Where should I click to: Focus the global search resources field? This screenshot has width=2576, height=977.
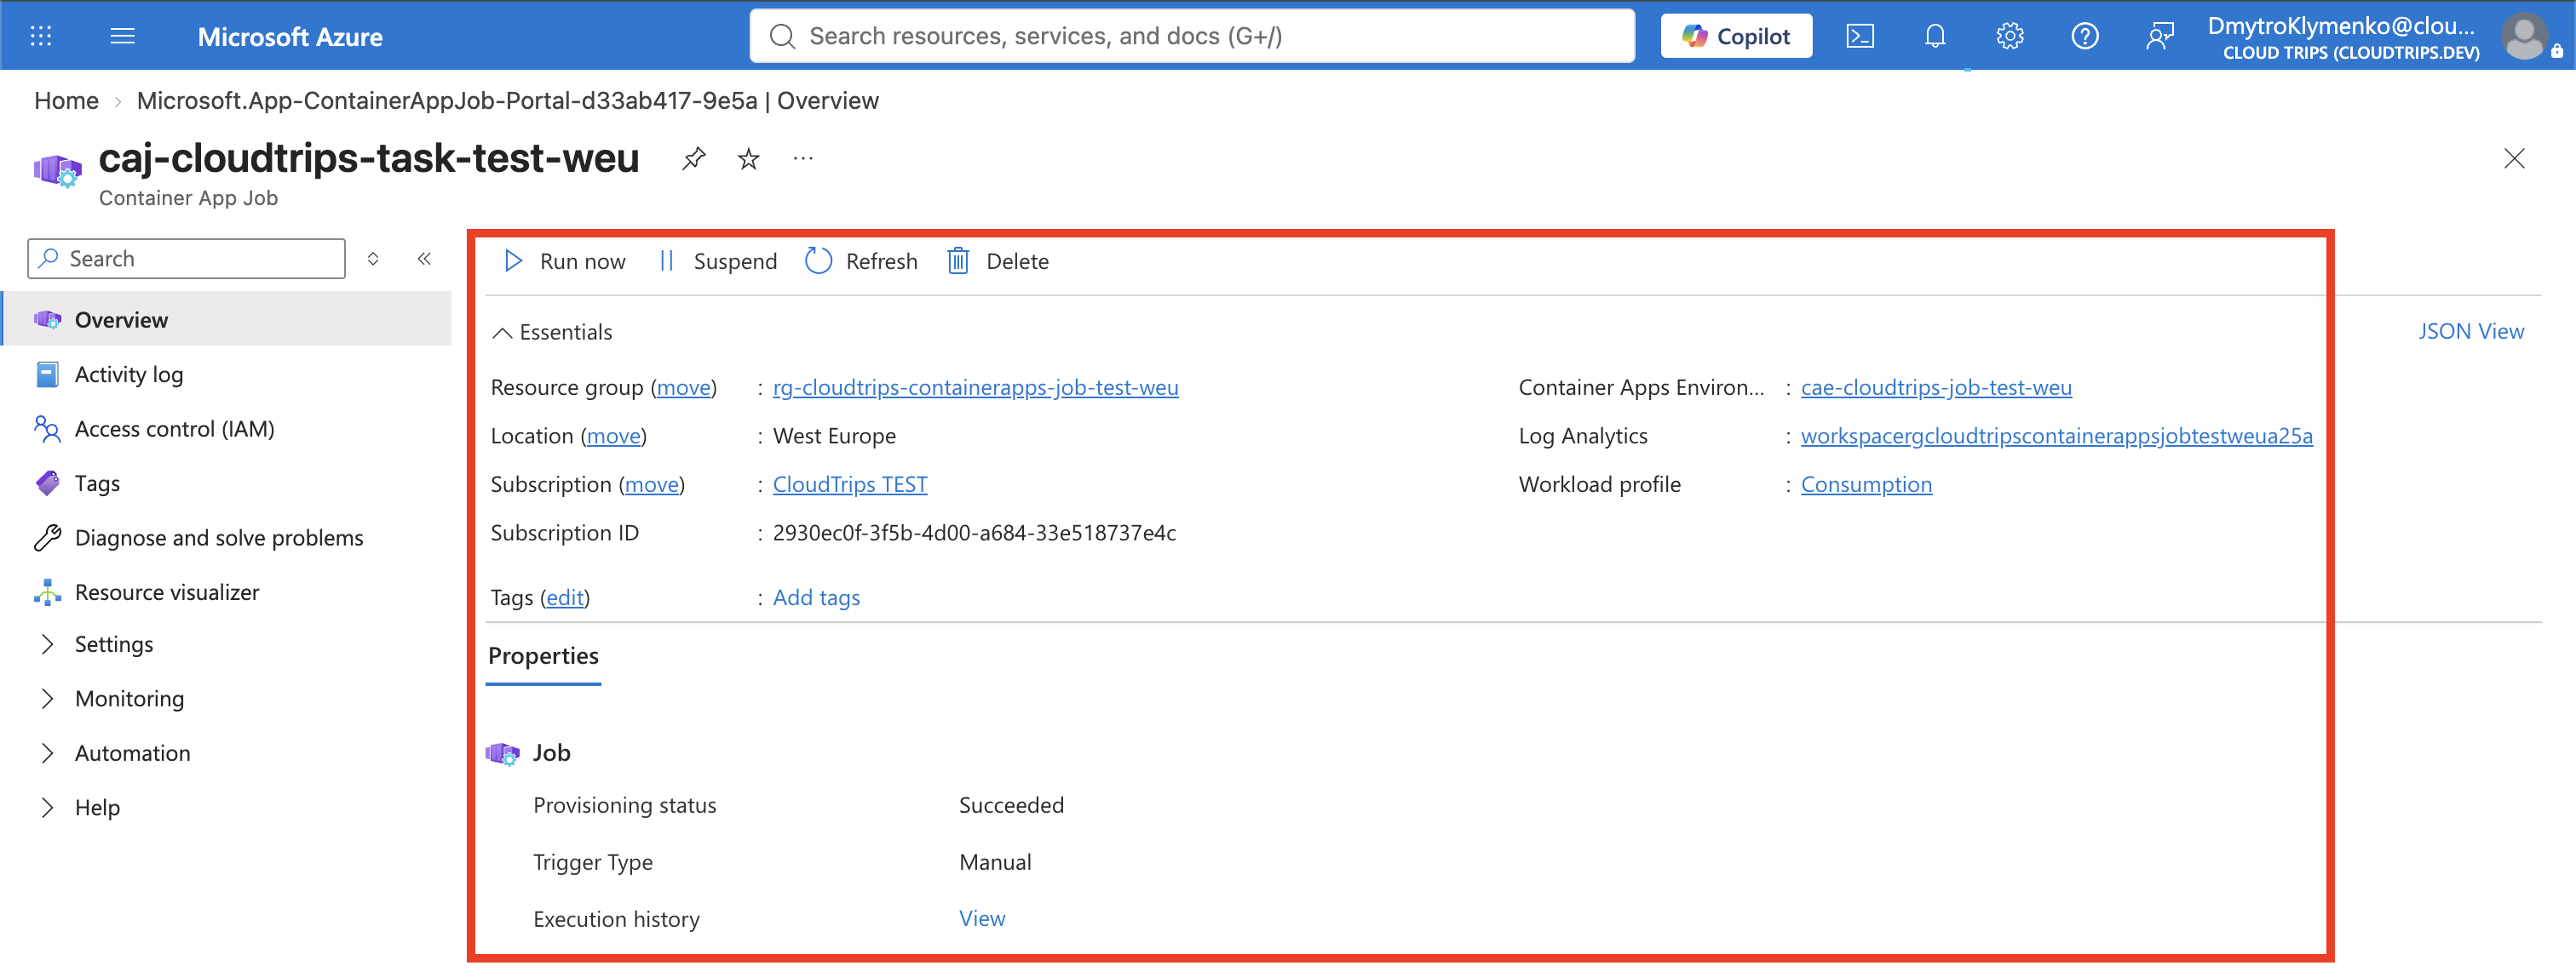pos(1192,36)
